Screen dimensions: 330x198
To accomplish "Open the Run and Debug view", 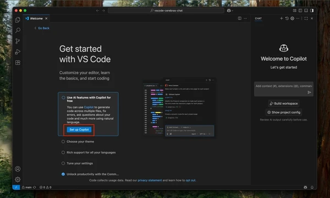I will click(18, 52).
